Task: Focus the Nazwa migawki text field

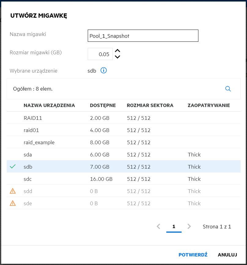Action: 143,36
